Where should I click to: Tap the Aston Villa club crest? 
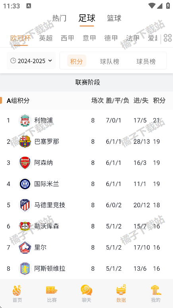[x=25, y=269]
